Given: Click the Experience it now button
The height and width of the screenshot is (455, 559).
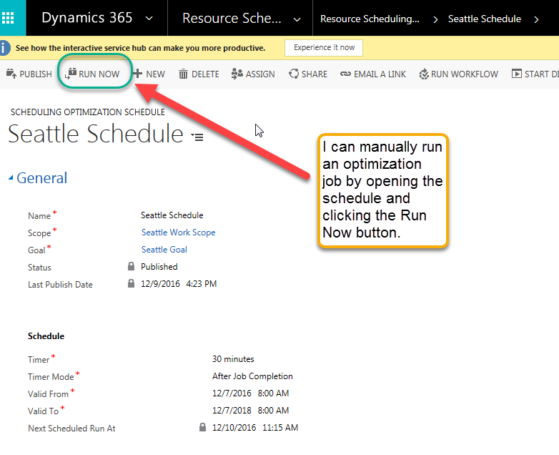Looking at the screenshot, I should (x=324, y=48).
